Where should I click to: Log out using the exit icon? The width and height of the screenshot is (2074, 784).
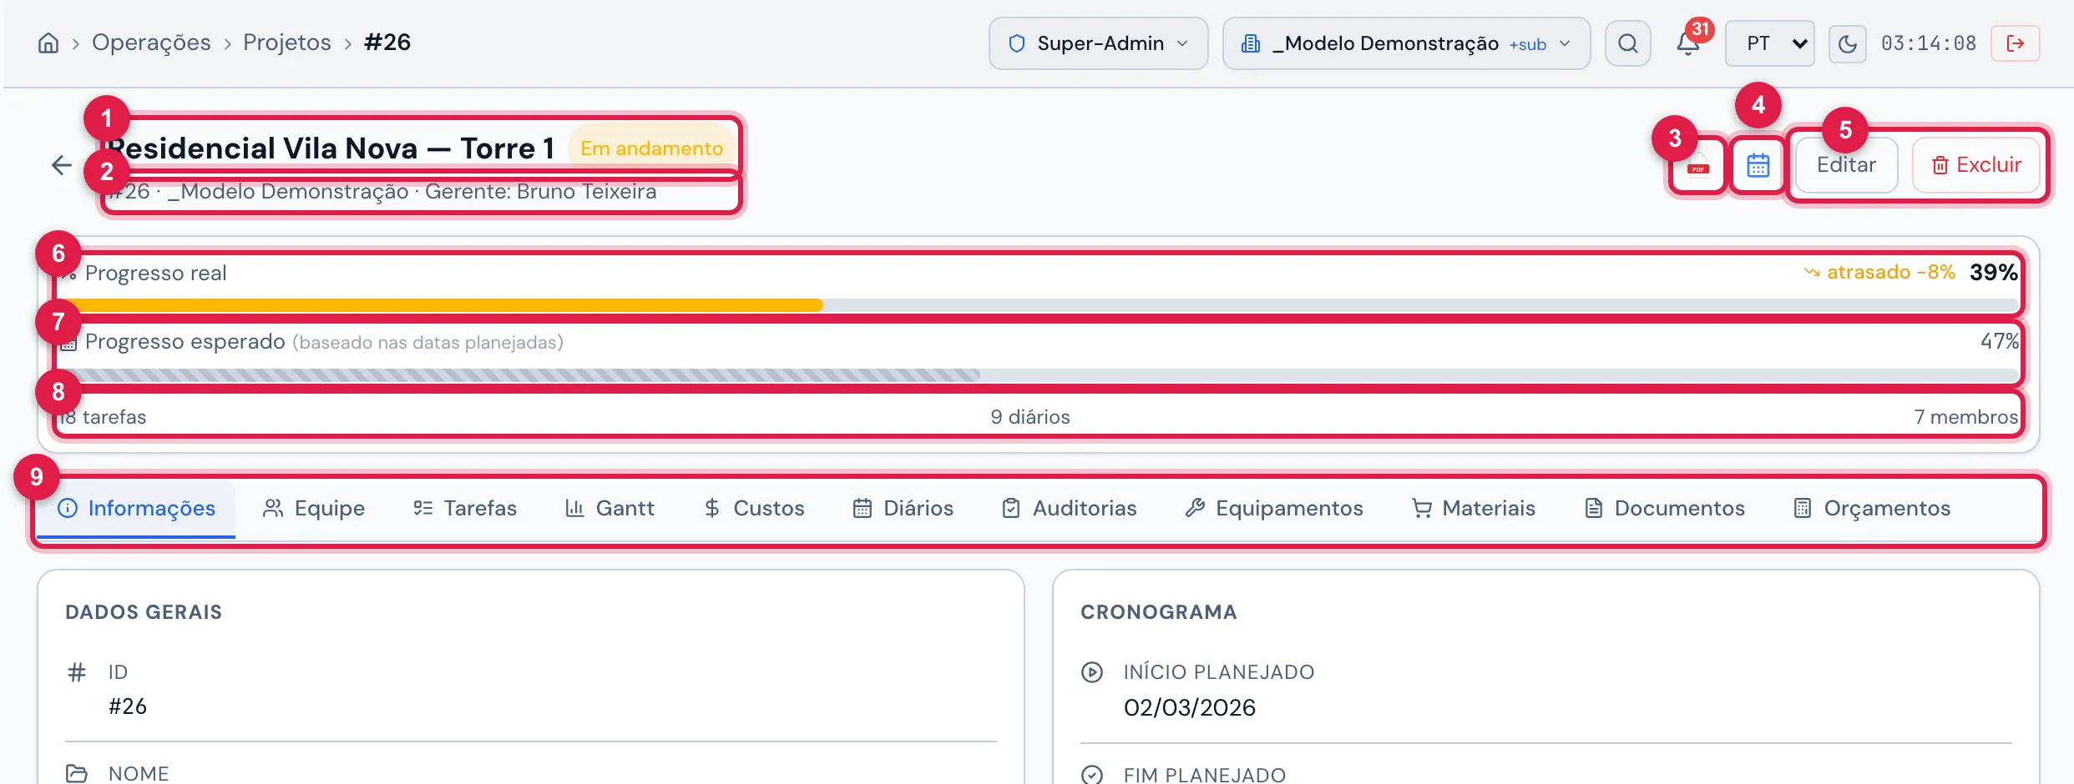click(2015, 43)
